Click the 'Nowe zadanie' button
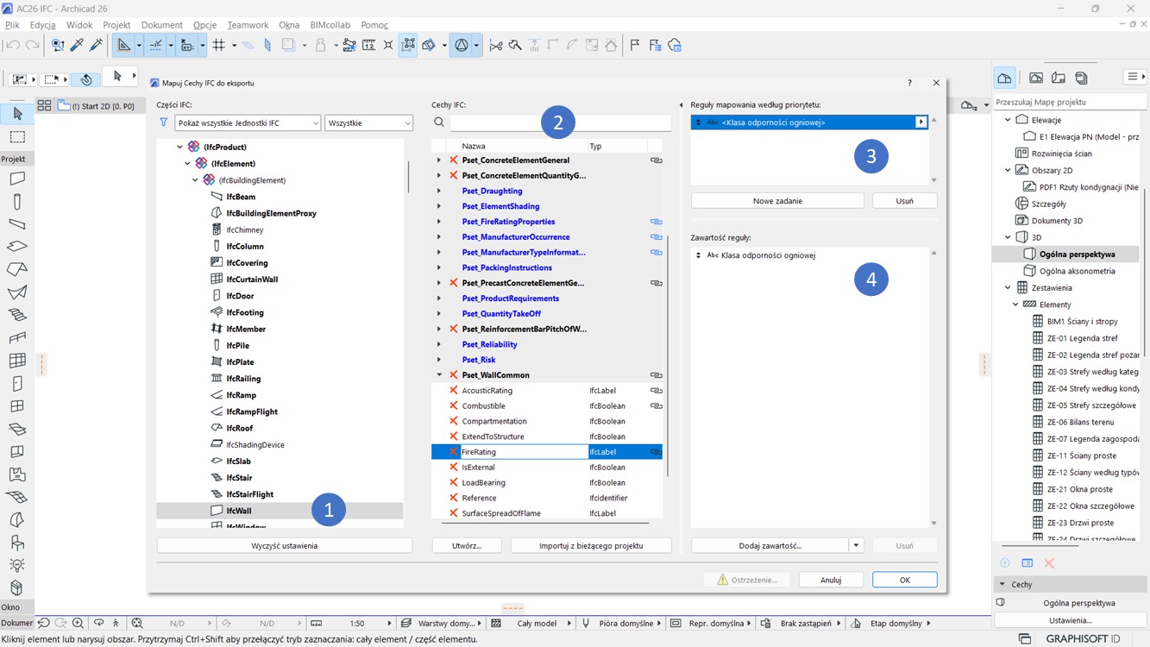This screenshot has width=1150, height=647. click(776, 201)
